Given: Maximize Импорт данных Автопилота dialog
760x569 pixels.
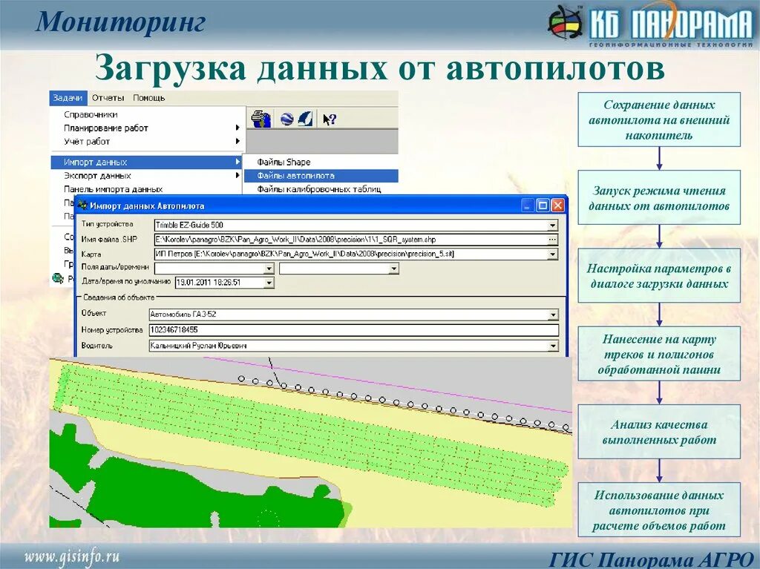Looking at the screenshot, I should click(x=543, y=205).
